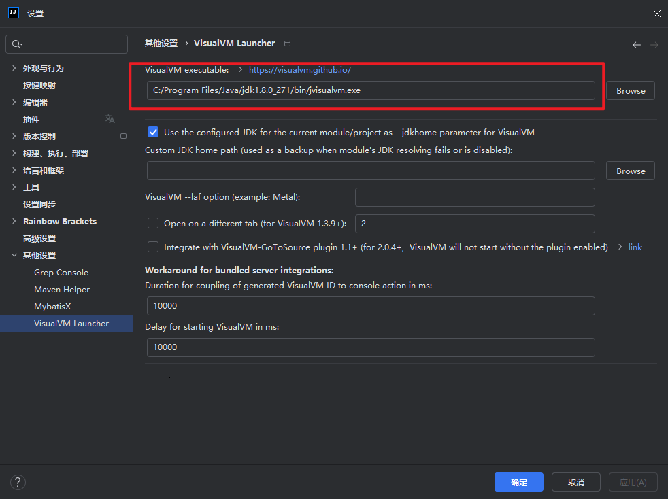
Task: Click the translate icon beside 插件
Action: [110, 119]
